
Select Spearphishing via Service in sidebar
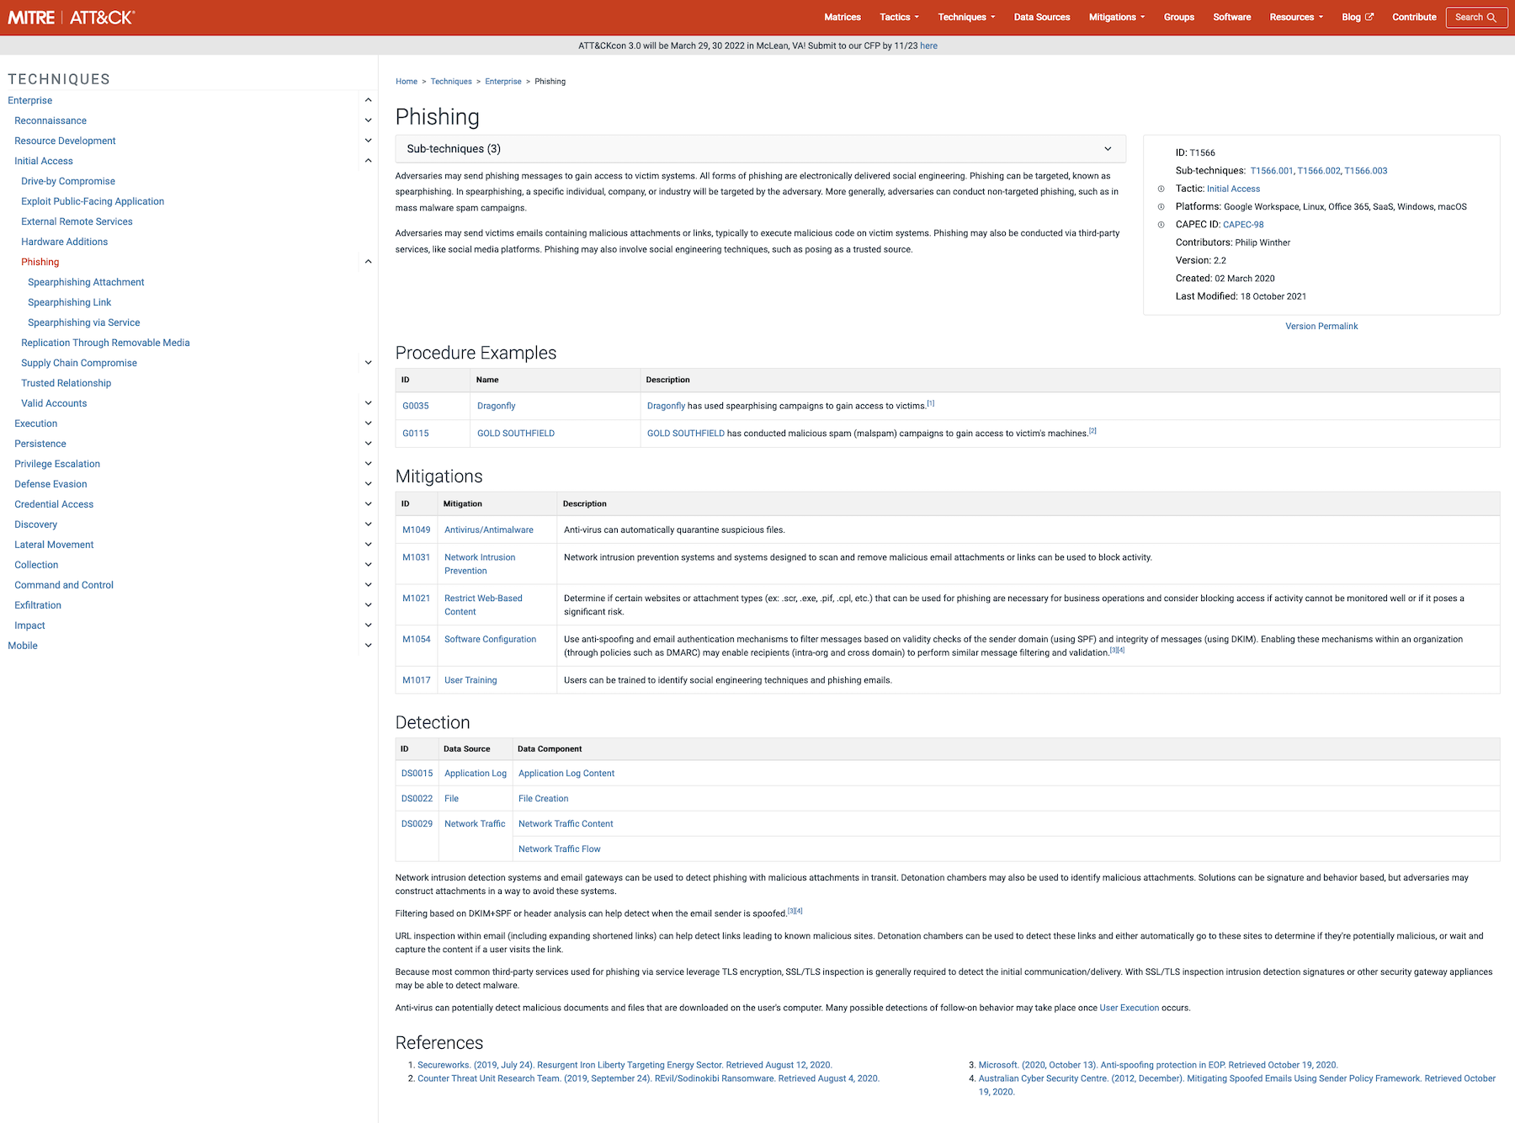tap(83, 322)
